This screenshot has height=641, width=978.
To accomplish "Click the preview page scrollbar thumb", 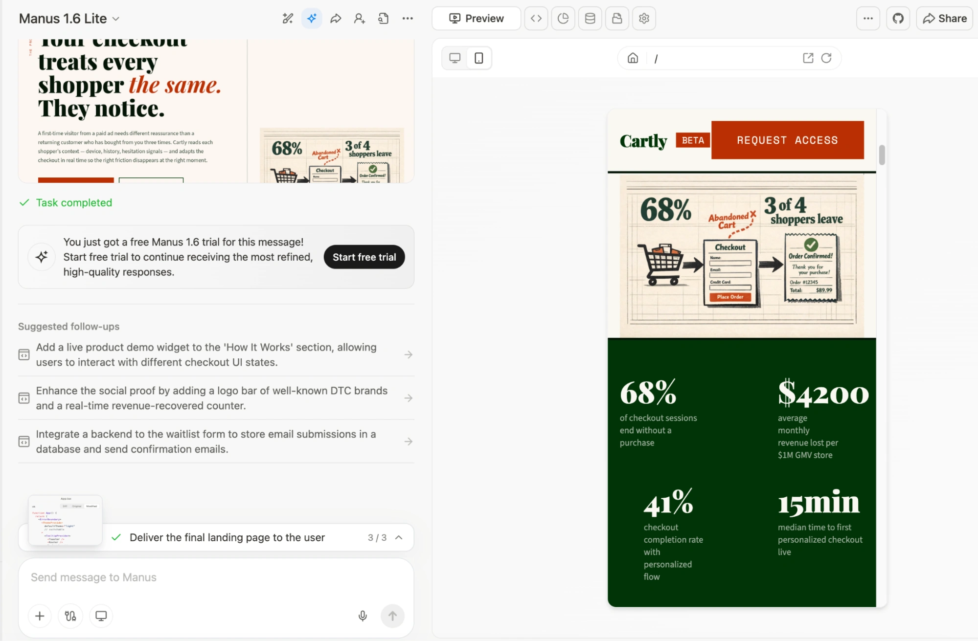I will coord(882,155).
